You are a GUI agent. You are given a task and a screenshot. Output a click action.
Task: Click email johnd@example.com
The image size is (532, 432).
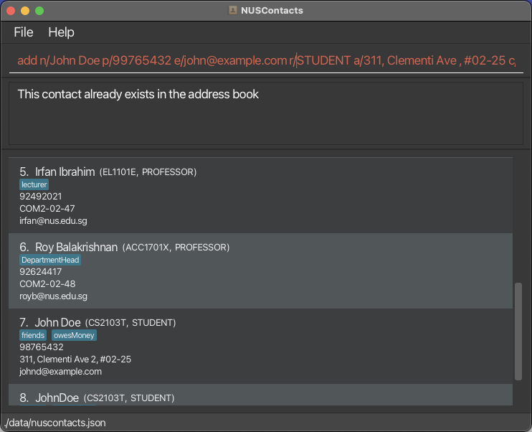(x=60, y=372)
